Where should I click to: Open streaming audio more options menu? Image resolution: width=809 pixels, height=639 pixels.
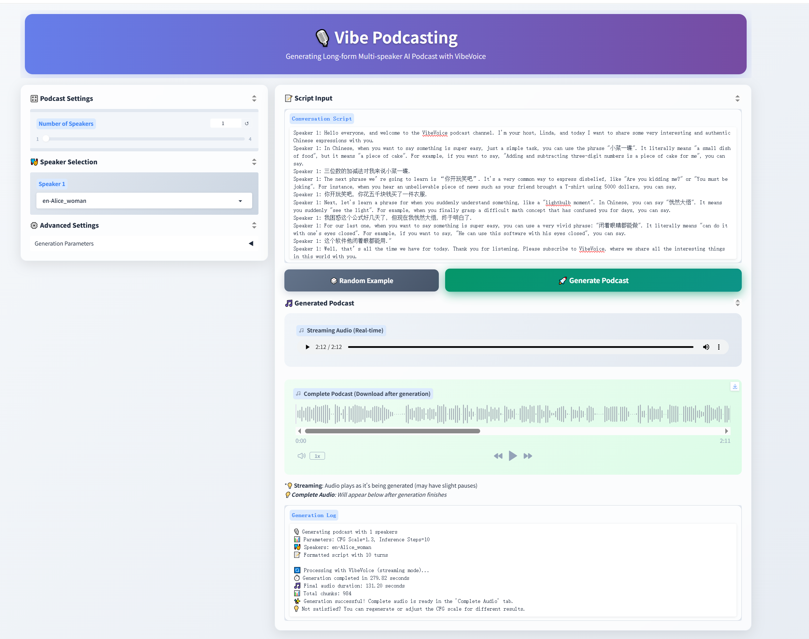pyautogui.click(x=719, y=347)
